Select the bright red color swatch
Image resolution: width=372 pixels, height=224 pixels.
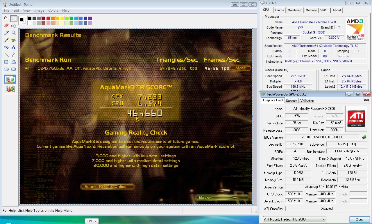48,18
